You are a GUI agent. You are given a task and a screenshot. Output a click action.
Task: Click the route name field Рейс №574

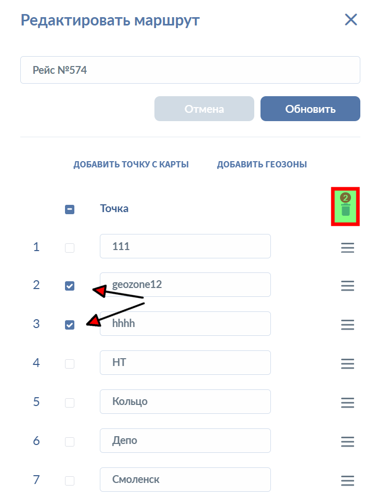(190, 70)
